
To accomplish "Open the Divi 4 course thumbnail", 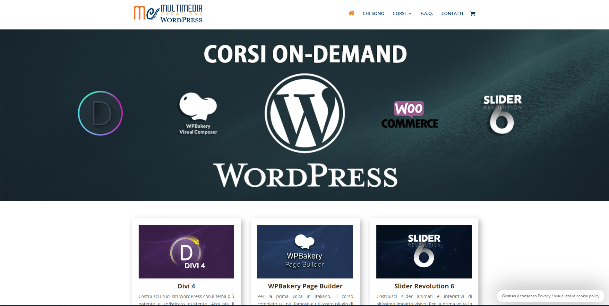I will tap(186, 252).
